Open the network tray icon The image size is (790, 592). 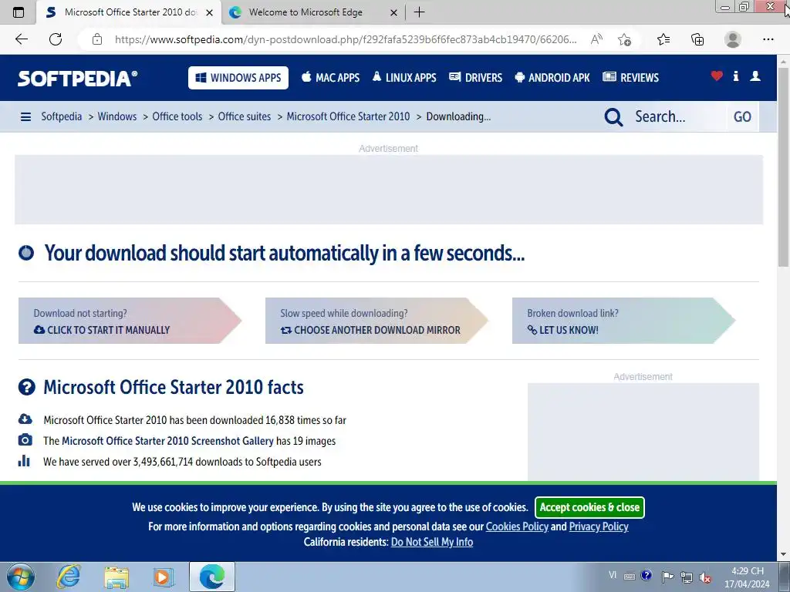[x=686, y=577]
